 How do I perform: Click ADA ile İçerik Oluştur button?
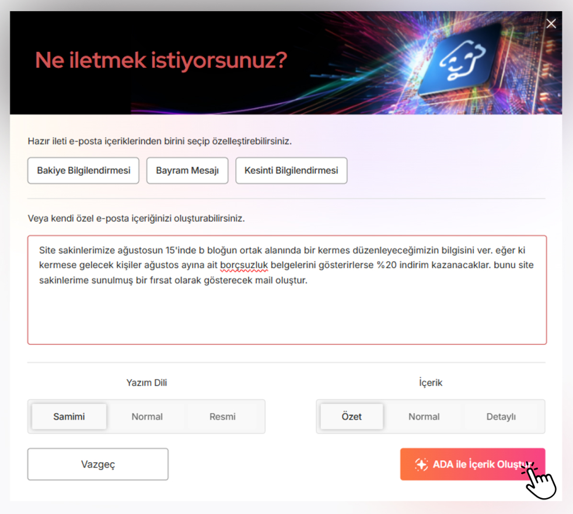(473, 464)
